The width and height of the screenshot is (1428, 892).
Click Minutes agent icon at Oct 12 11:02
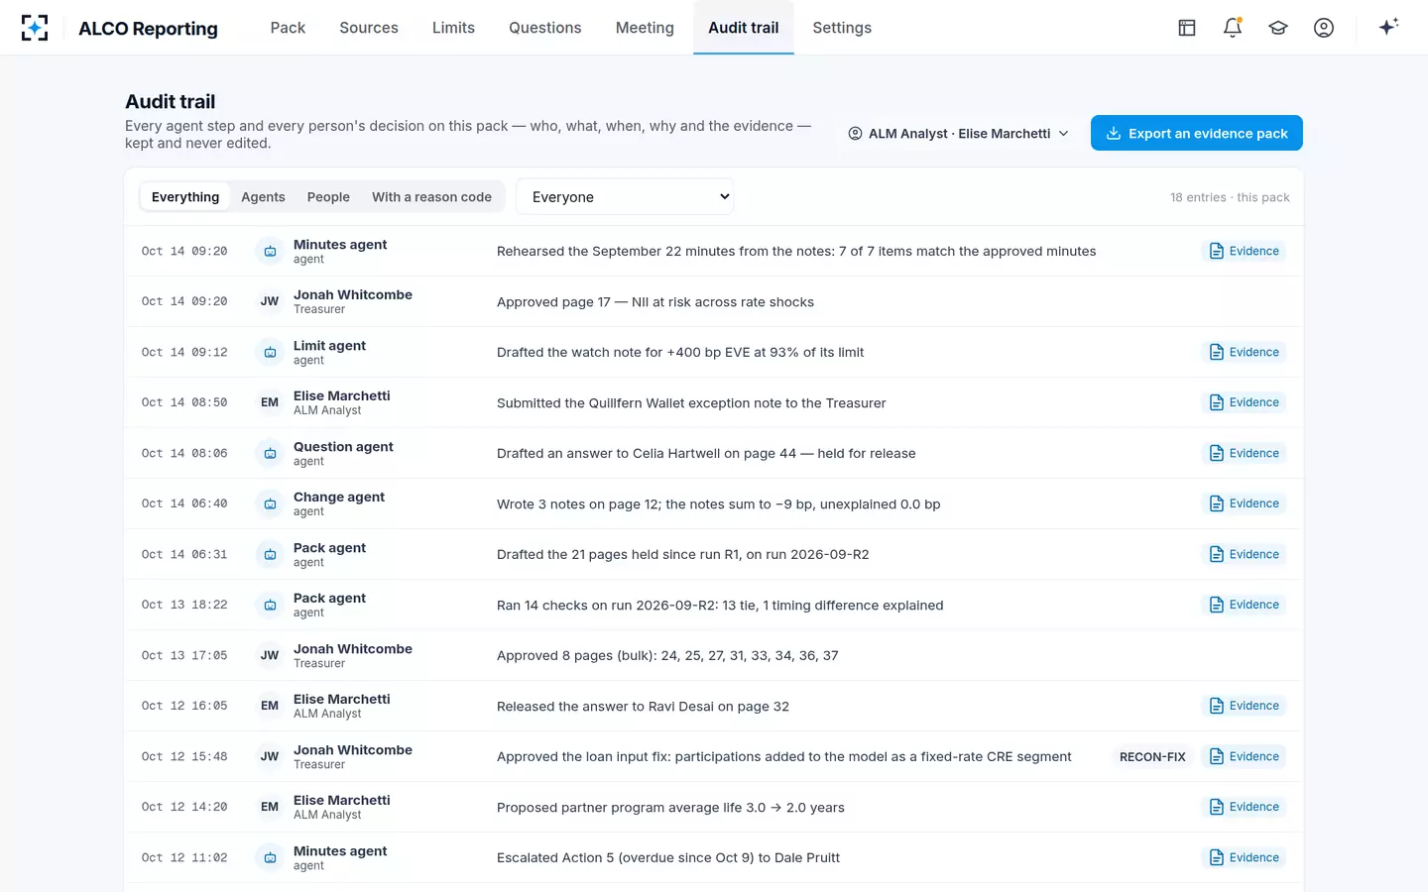[x=270, y=858]
